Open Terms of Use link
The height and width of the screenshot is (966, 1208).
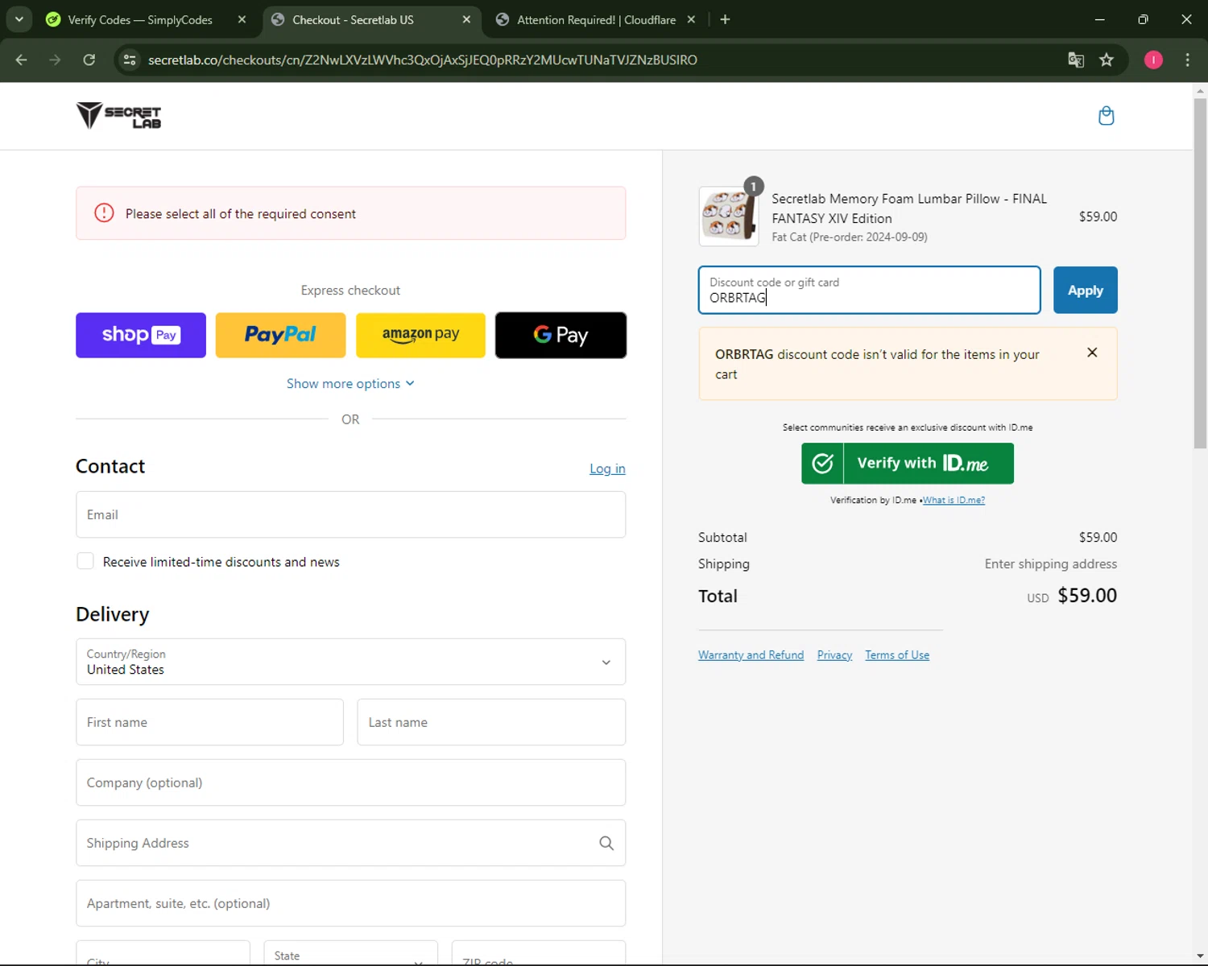point(897,655)
